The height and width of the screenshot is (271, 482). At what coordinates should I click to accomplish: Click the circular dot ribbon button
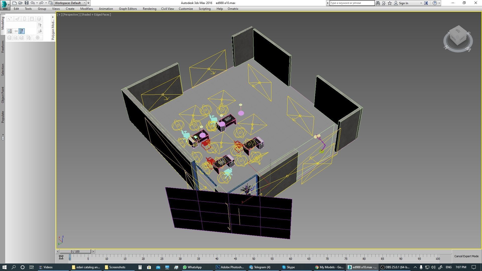pyautogui.click(x=38, y=38)
